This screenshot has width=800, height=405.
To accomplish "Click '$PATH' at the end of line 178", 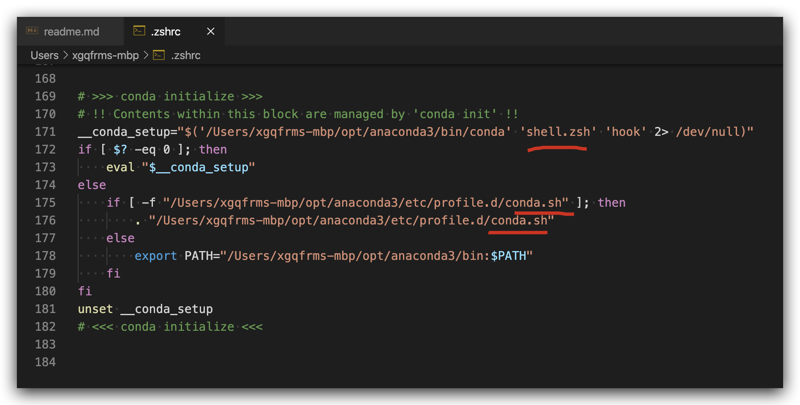I will point(508,256).
